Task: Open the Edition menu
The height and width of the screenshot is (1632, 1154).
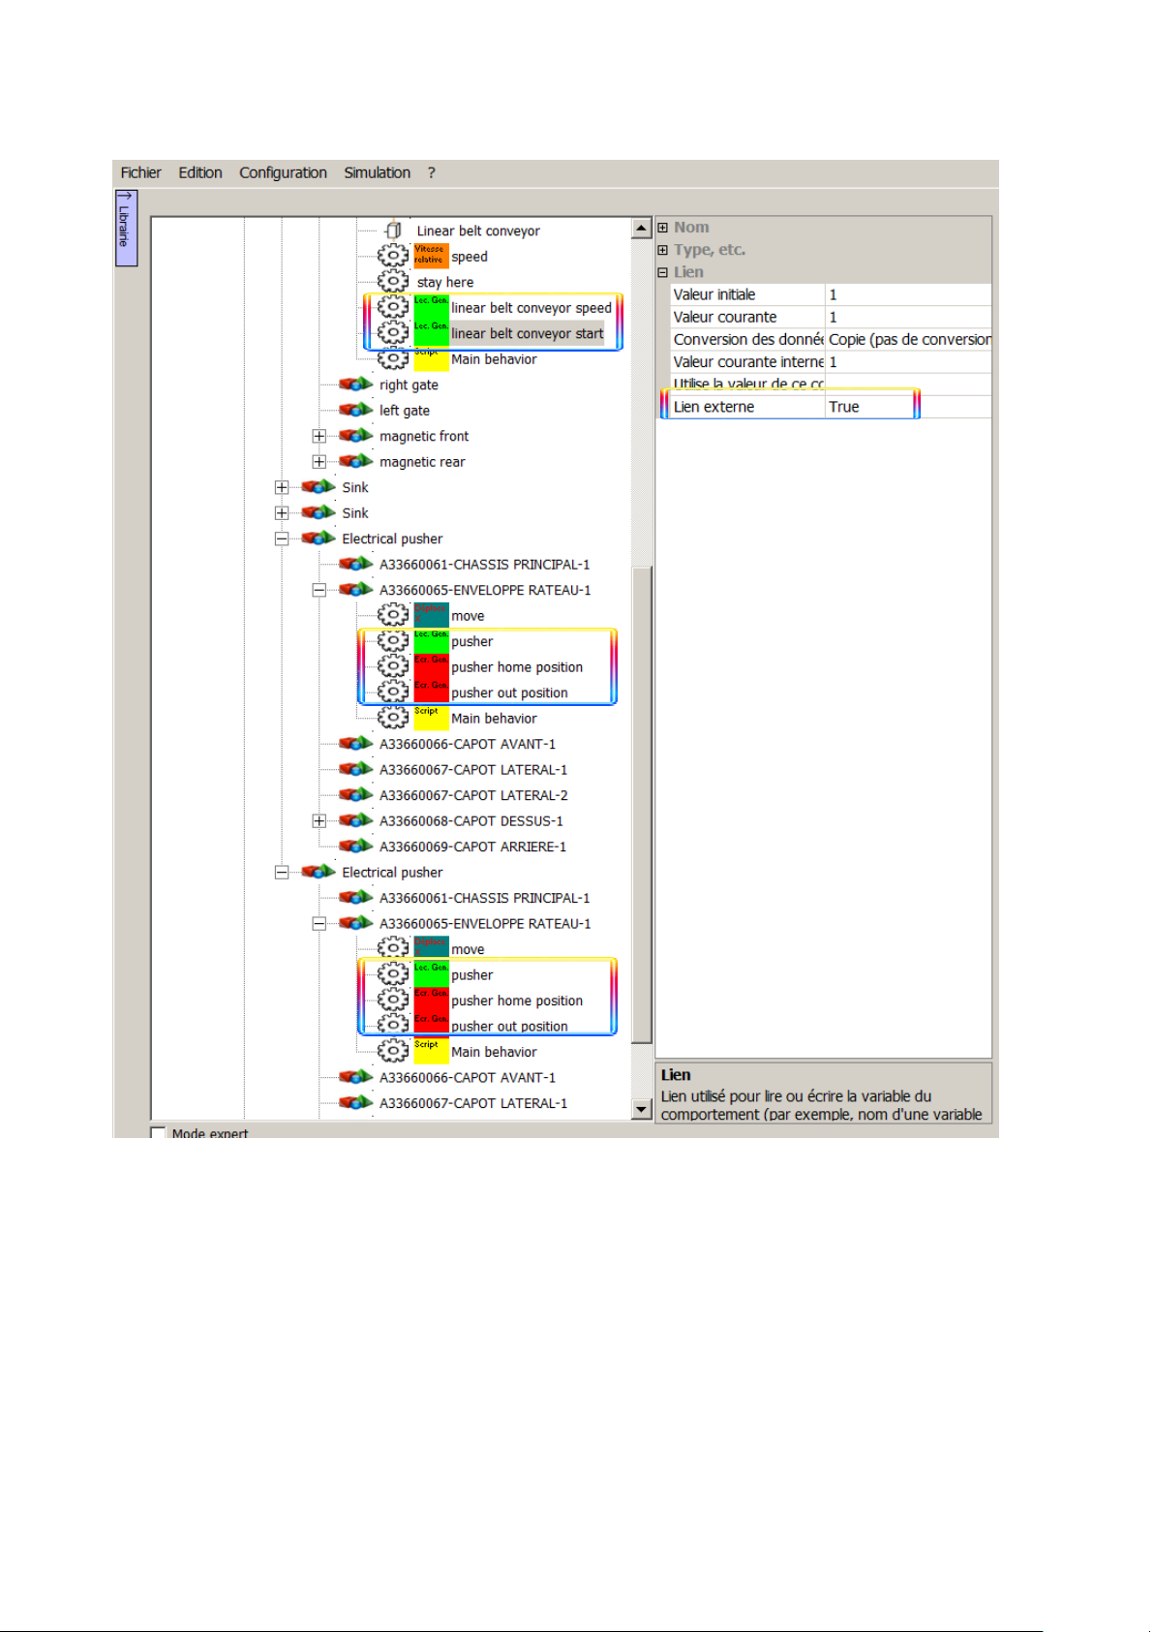Action: point(200,172)
